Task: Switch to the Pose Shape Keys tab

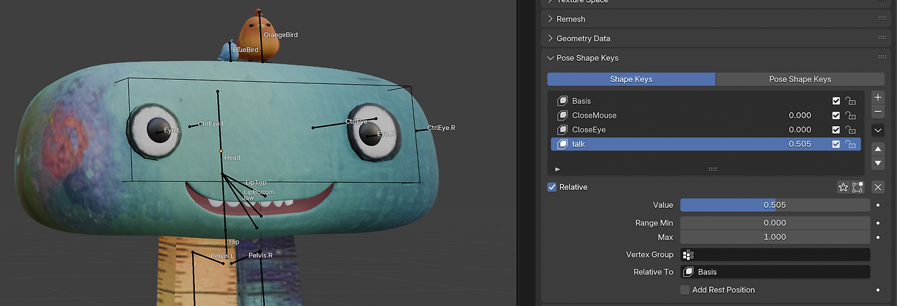Action: coord(800,79)
